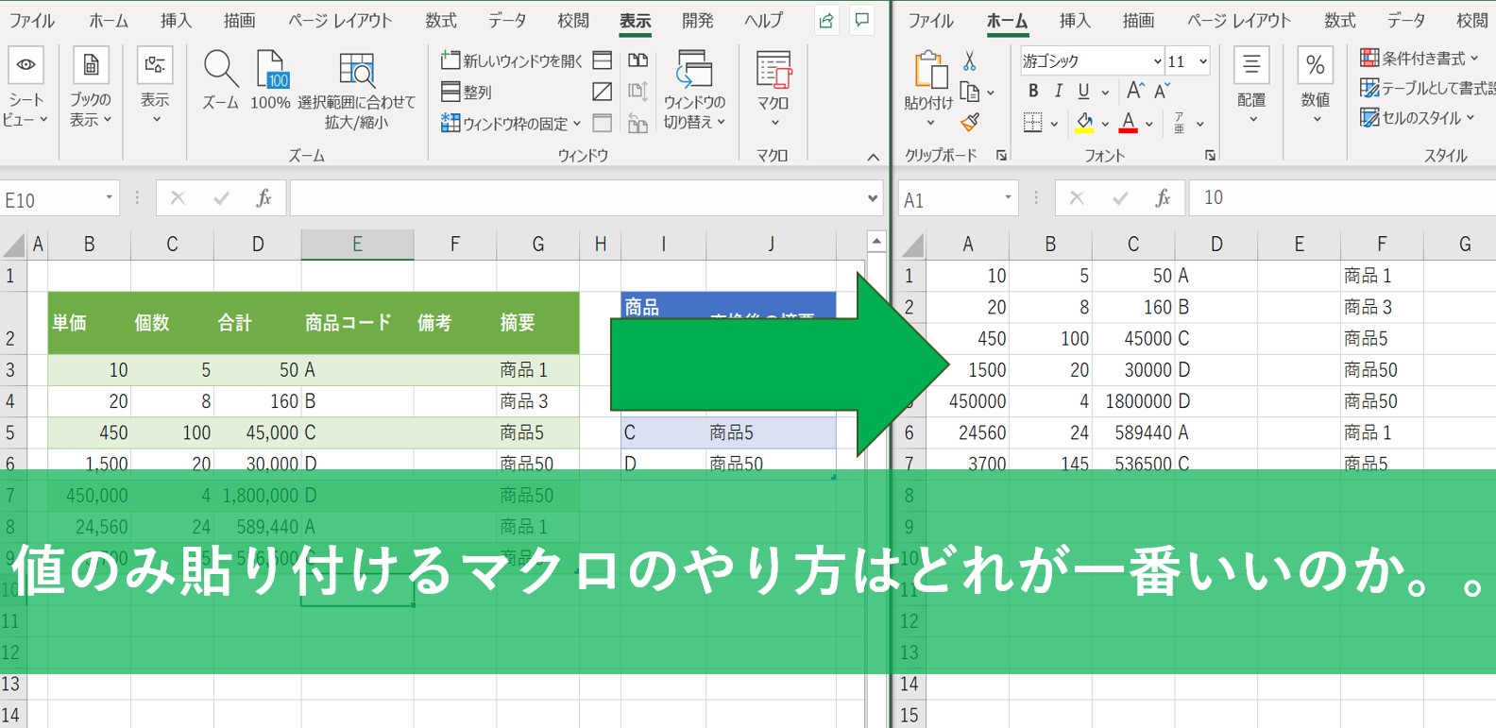Click the share icon beside the Help tab
Screen dimensions: 1496x728
(826, 21)
